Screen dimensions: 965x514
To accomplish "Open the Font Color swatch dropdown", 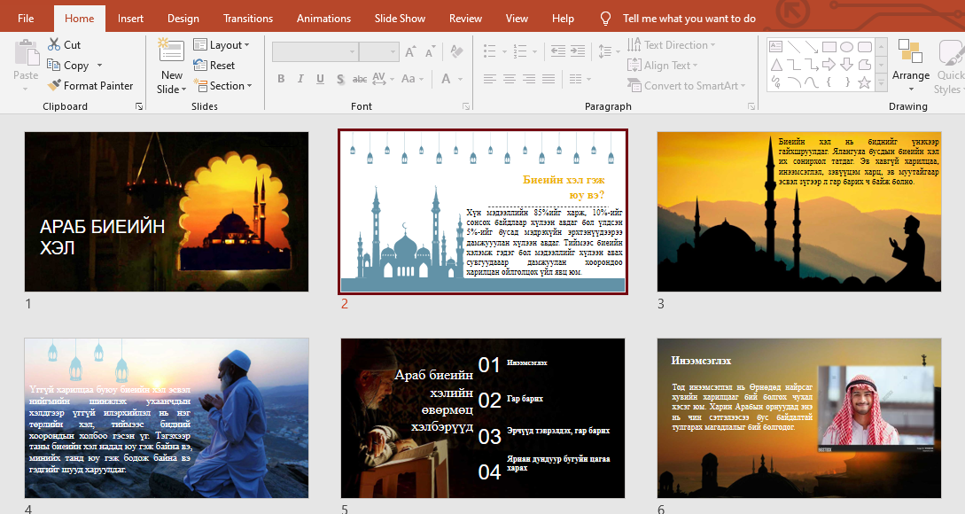I will (x=458, y=79).
